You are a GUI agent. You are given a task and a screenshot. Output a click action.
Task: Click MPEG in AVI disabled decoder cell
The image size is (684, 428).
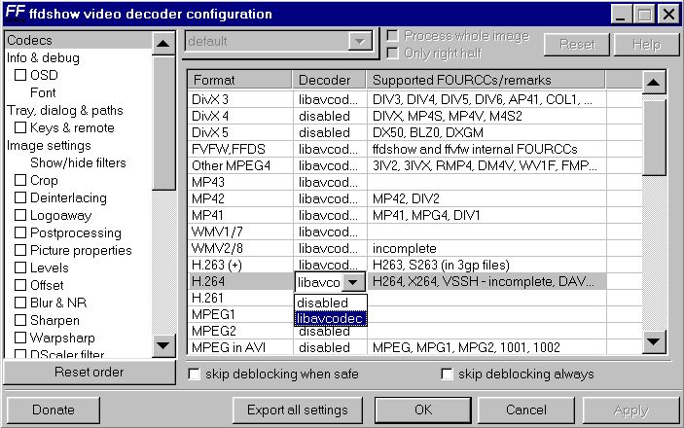click(x=329, y=347)
